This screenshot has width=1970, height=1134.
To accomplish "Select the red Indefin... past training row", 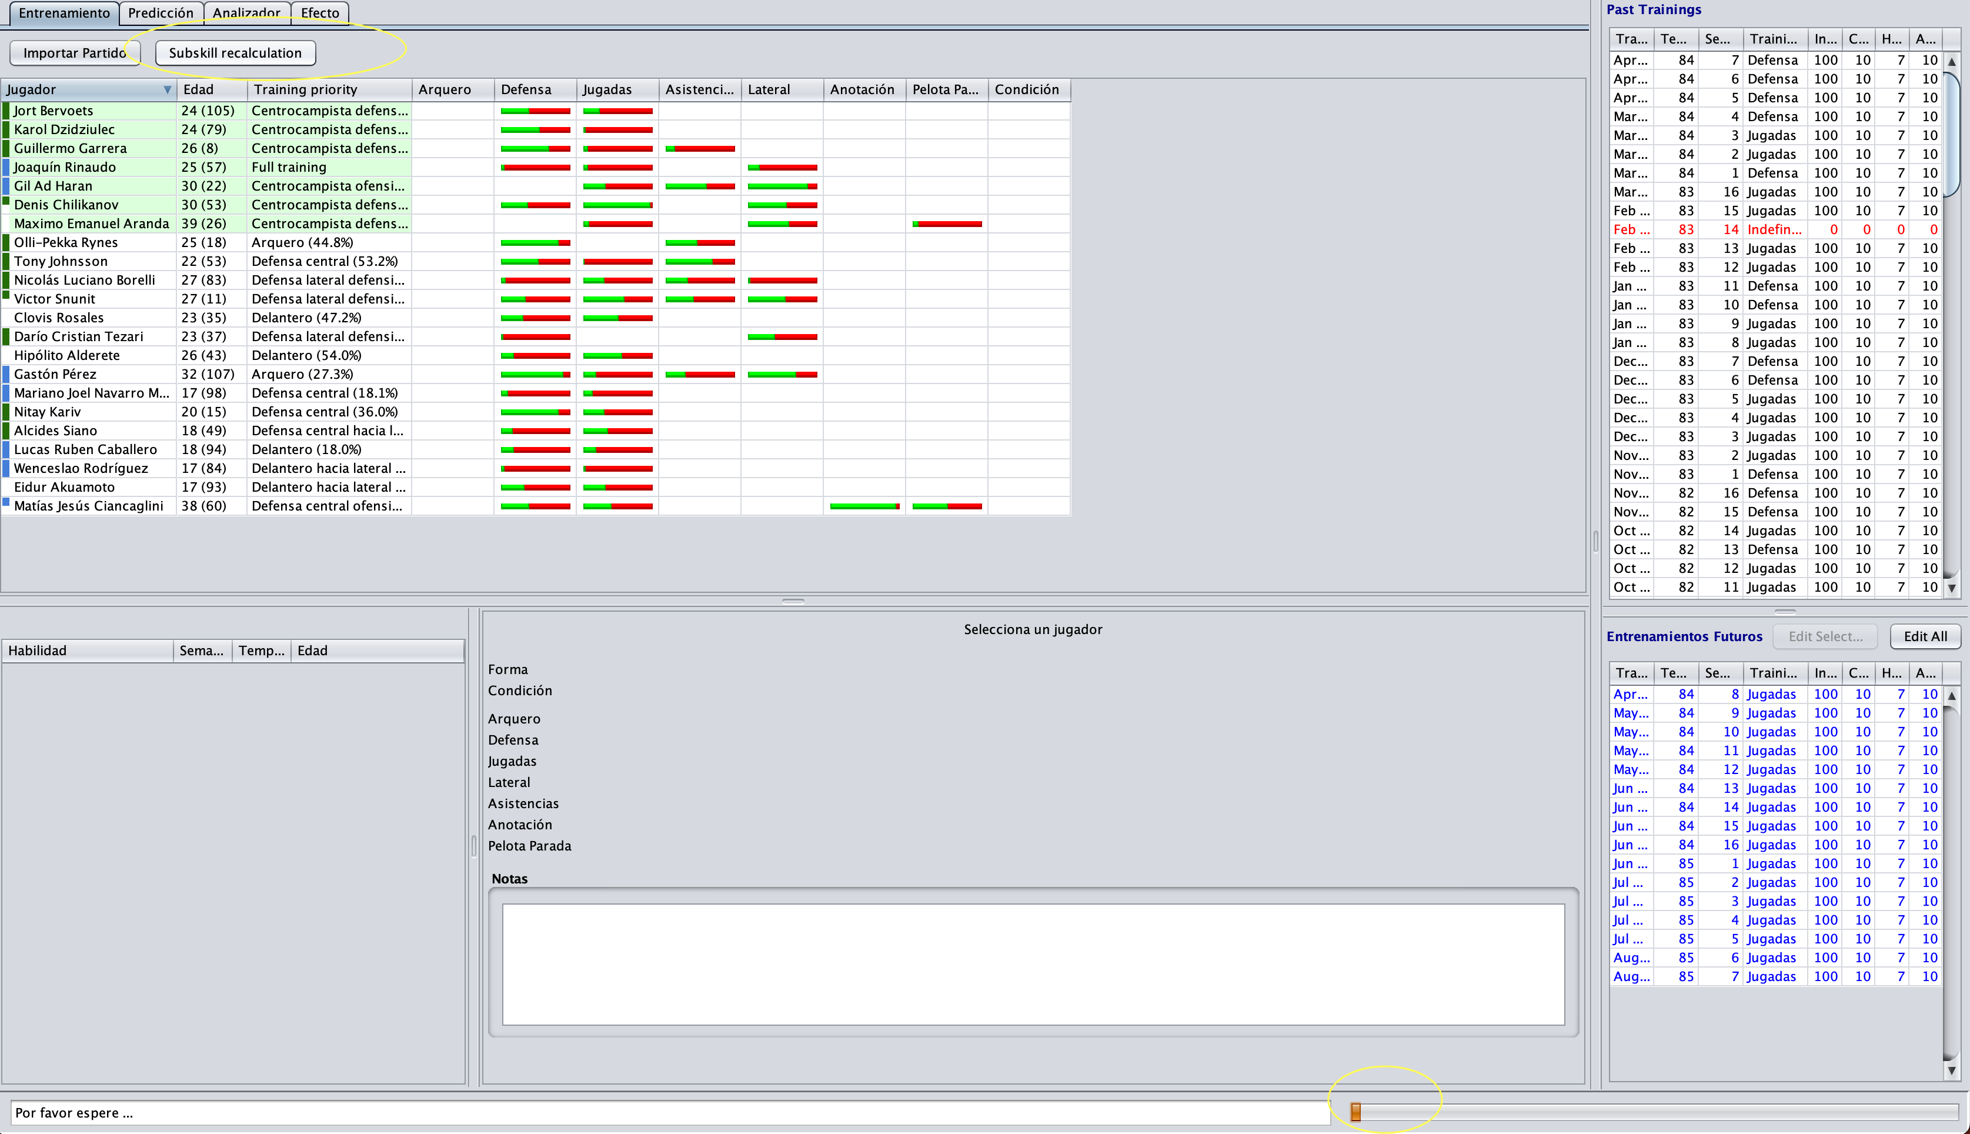I will [x=1775, y=230].
